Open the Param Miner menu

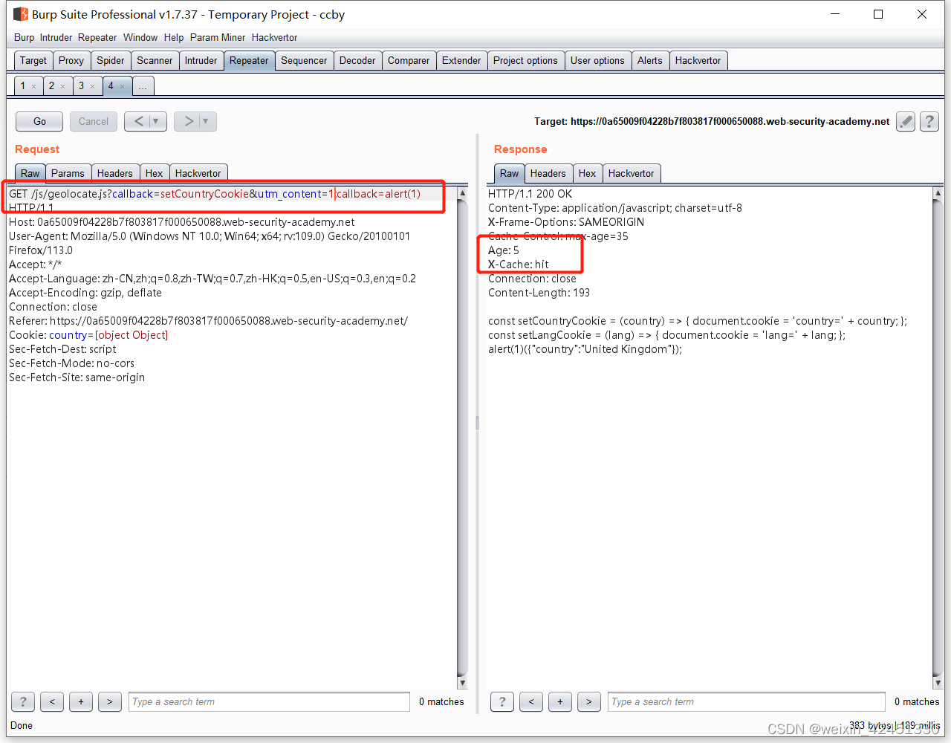(x=218, y=37)
